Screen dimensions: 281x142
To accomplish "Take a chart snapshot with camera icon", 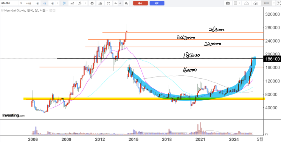I will pyautogui.click(x=228, y=3).
